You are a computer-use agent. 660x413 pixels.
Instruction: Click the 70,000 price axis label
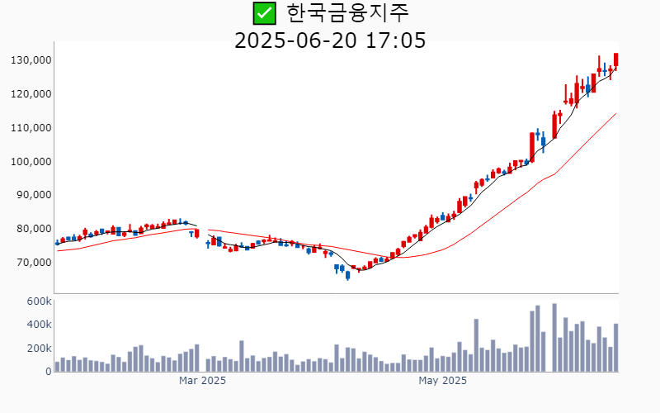(34, 262)
